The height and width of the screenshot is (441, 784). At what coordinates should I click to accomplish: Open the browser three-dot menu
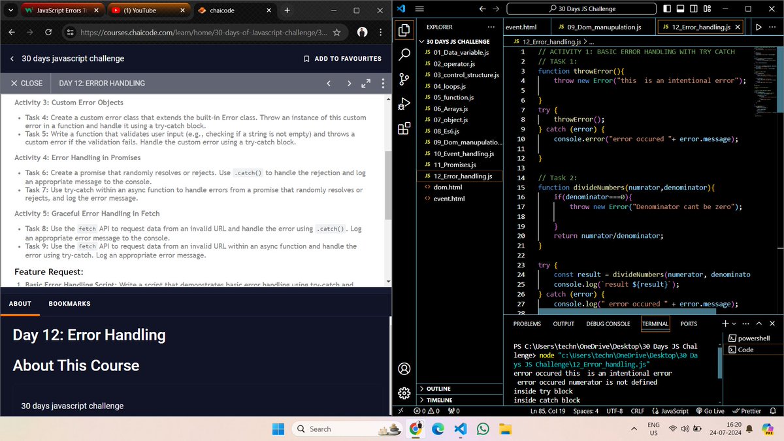tap(381, 33)
